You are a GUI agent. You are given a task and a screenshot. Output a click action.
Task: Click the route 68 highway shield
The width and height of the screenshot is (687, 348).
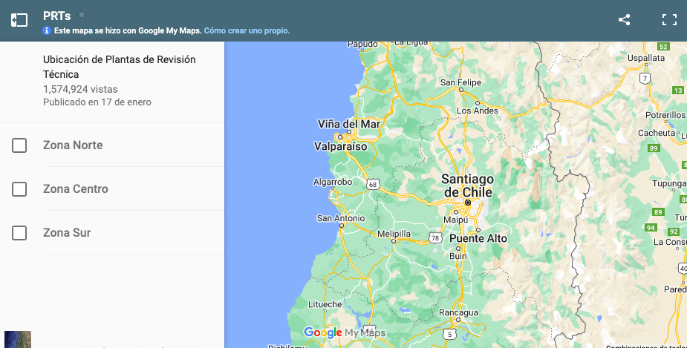[372, 184]
